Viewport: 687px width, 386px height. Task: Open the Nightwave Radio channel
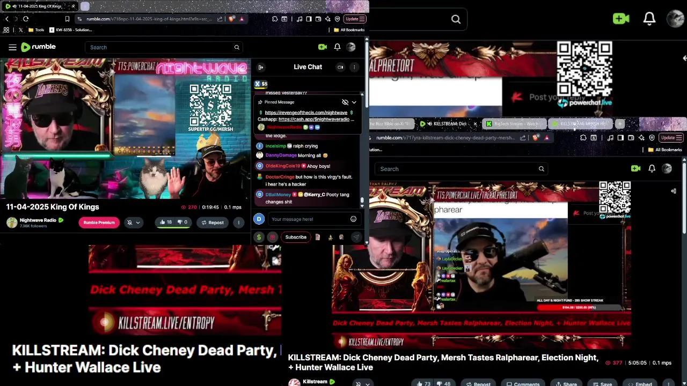[38, 220]
